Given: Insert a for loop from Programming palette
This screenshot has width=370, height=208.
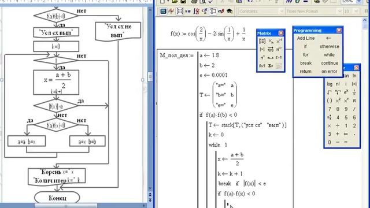Looking at the screenshot, I should pos(306,55).
